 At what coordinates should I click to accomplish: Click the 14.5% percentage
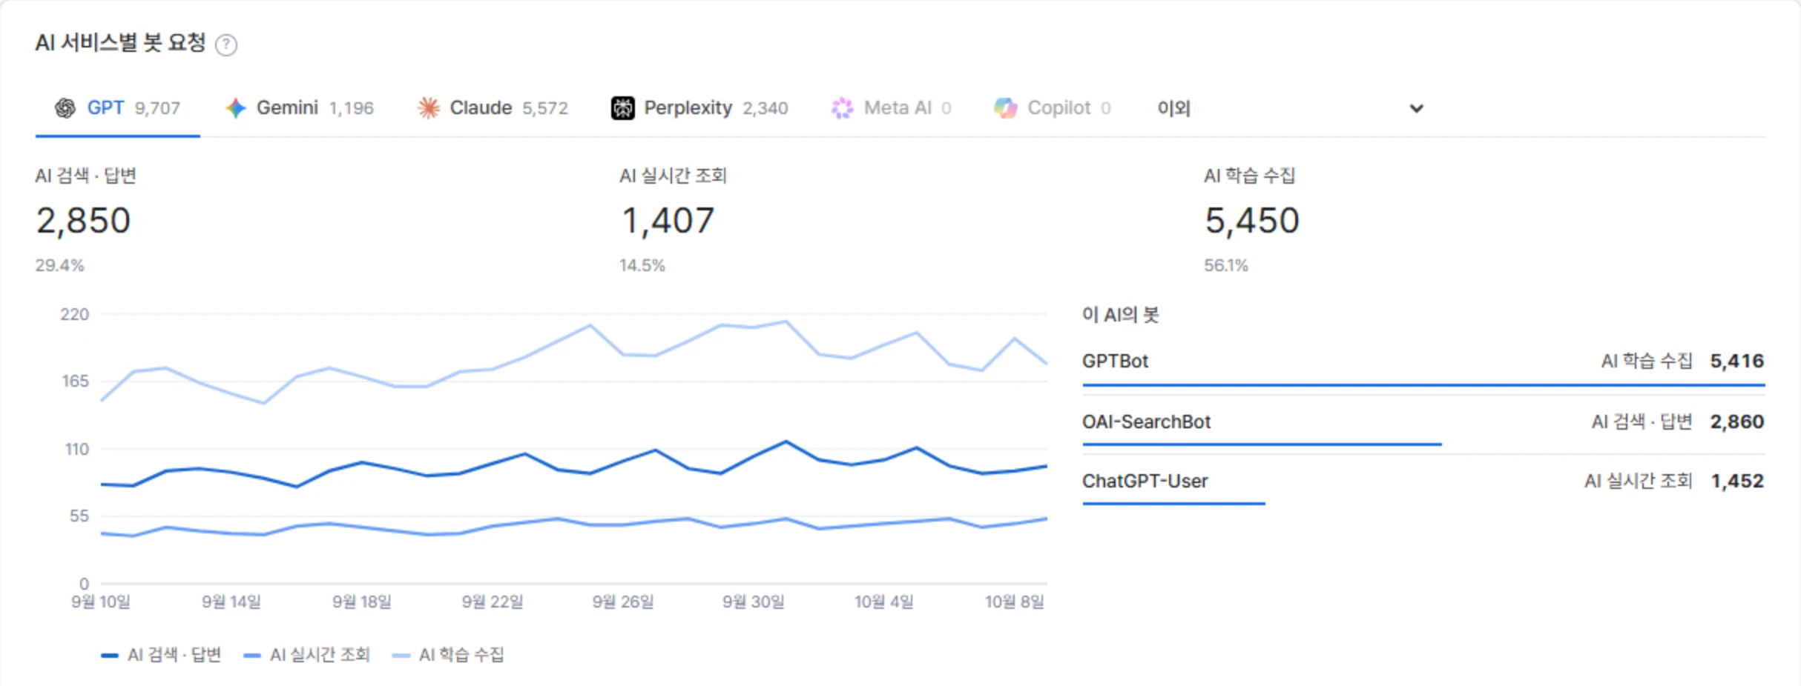click(643, 265)
